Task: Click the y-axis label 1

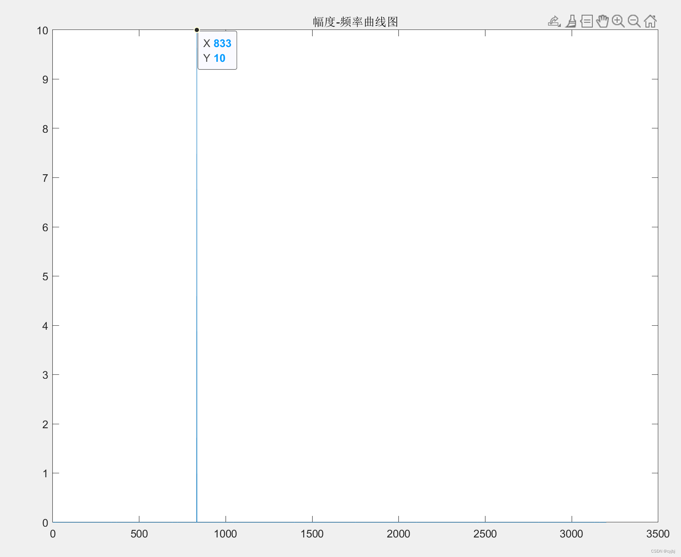Action: 45,474
